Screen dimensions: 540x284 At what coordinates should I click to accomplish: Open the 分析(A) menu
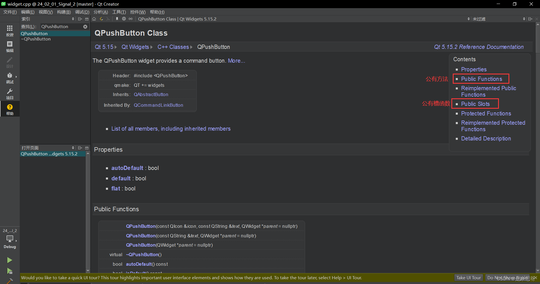click(x=101, y=12)
